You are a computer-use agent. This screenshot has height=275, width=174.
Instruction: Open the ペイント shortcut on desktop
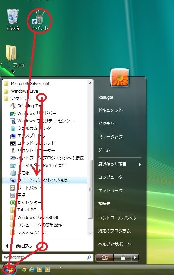point(40,21)
